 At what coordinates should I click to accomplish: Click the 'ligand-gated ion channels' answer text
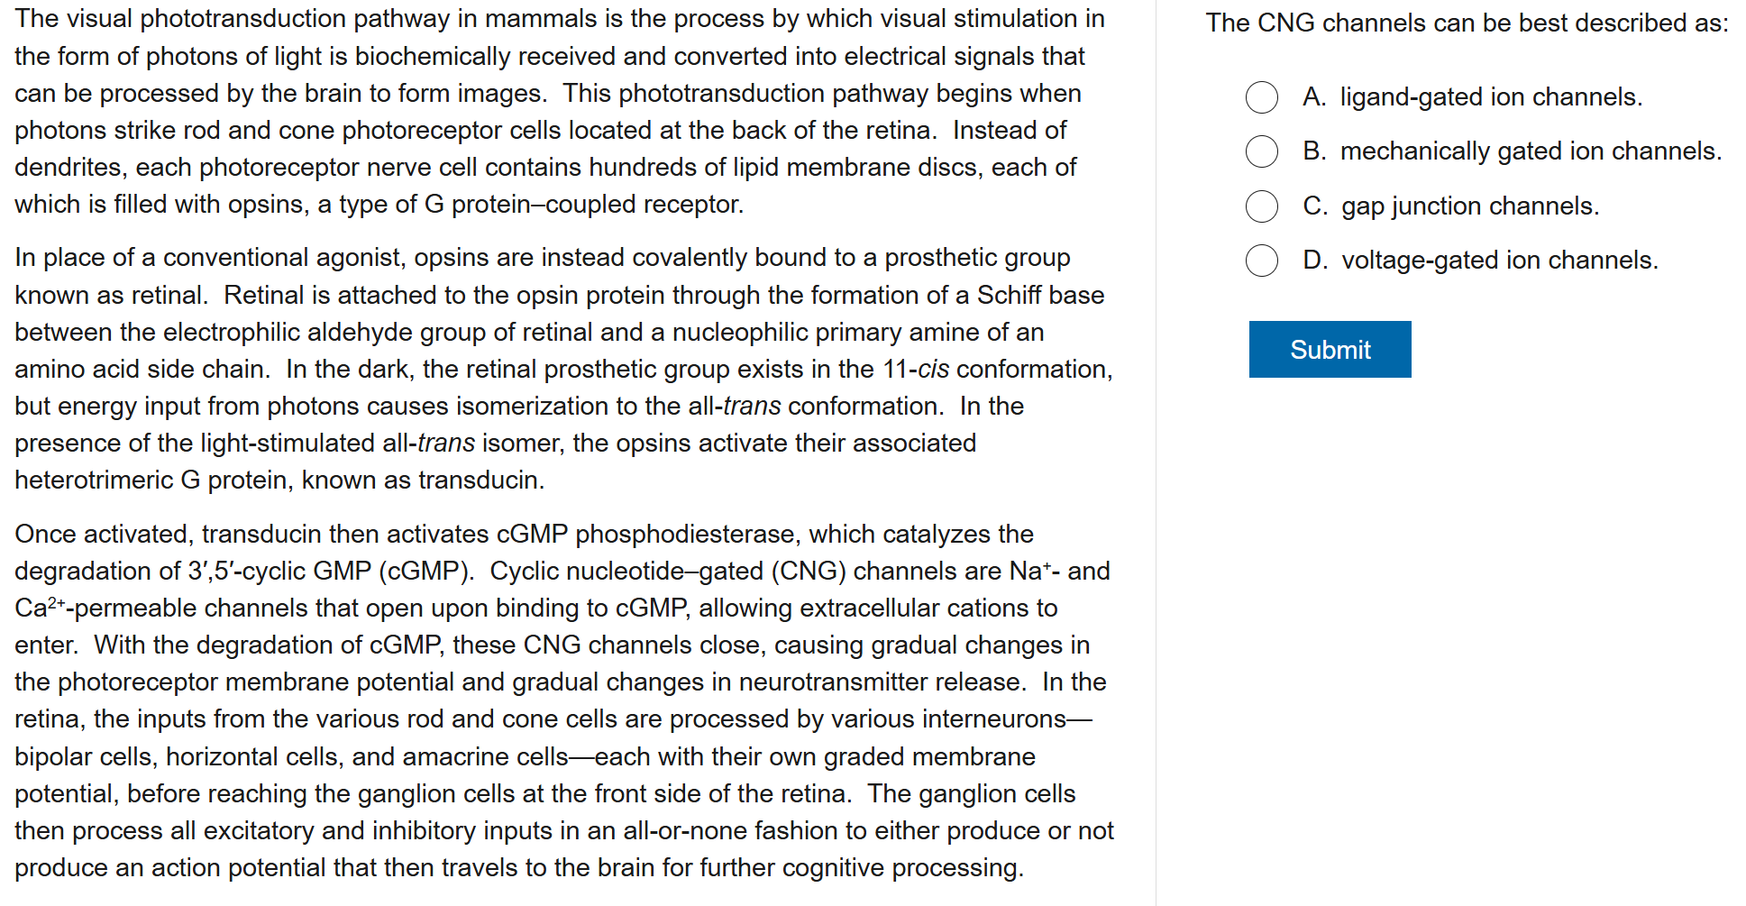pos(1491,97)
